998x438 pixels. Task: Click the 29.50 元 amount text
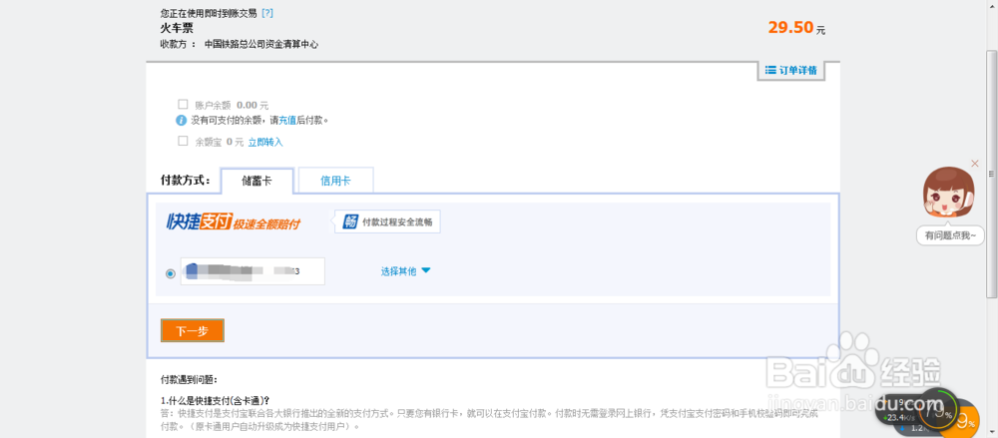(796, 28)
